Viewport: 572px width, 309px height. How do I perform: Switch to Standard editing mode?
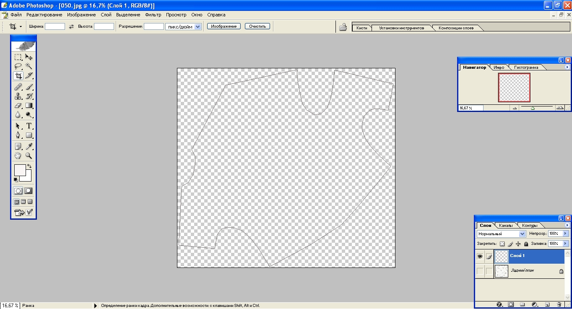(x=18, y=190)
